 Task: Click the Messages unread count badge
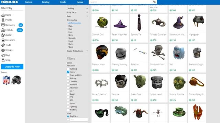[x=21, y=25]
